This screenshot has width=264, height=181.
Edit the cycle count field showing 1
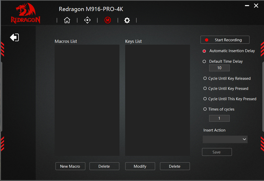pyautogui.click(x=219, y=118)
